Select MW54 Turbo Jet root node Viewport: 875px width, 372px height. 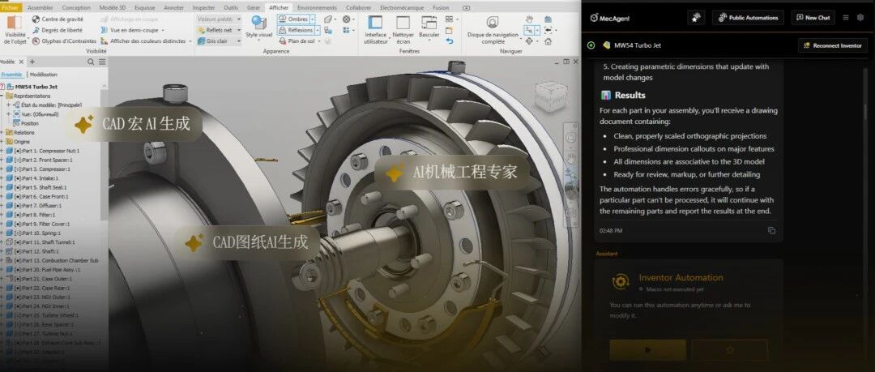(36, 87)
